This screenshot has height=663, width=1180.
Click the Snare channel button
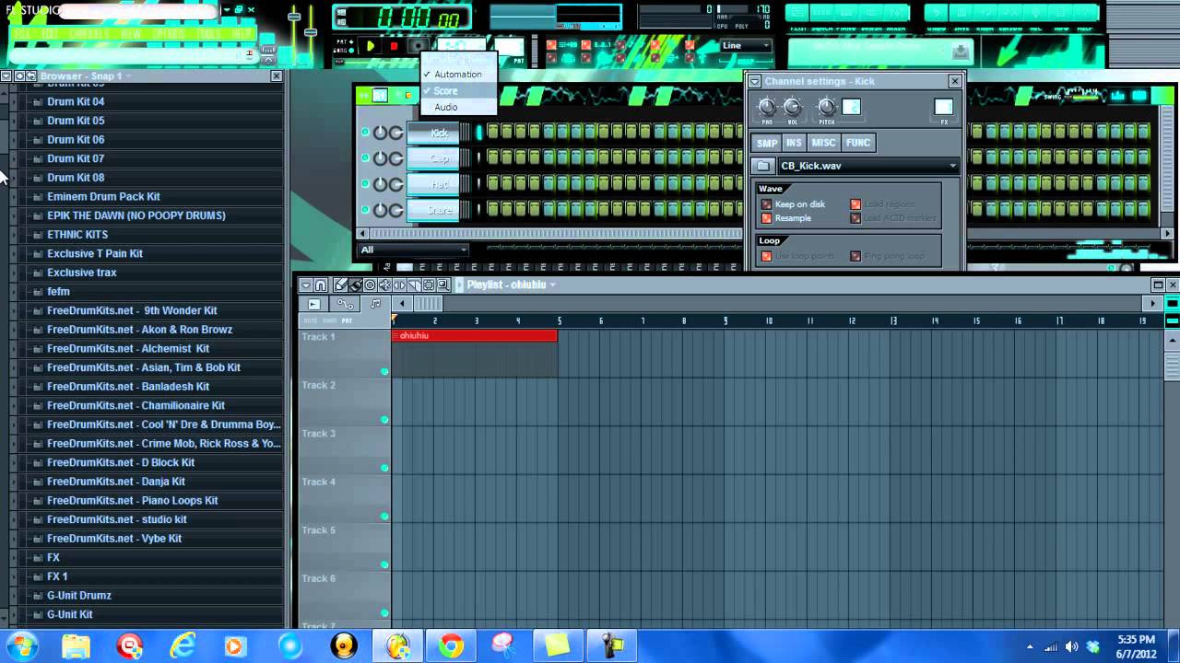click(x=433, y=210)
